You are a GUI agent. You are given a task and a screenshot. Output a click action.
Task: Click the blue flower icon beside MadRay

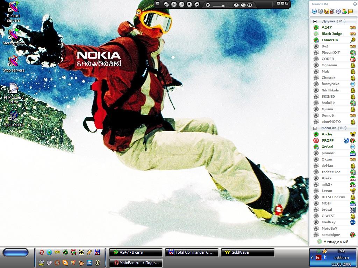click(x=353, y=222)
